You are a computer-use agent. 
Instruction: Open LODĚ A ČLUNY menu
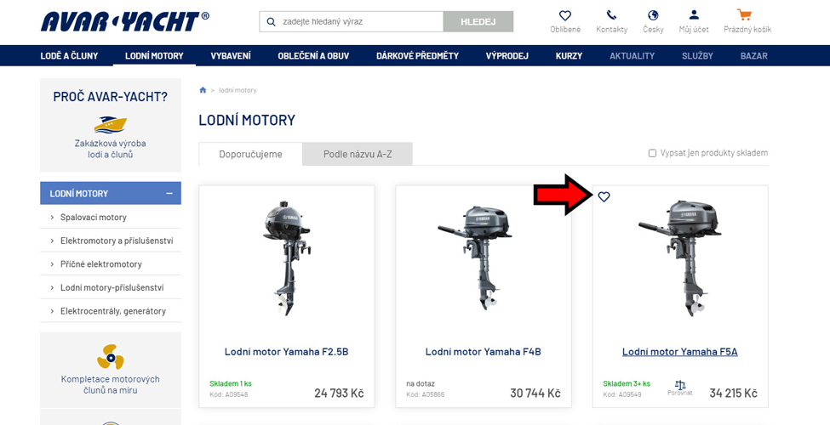click(x=69, y=55)
